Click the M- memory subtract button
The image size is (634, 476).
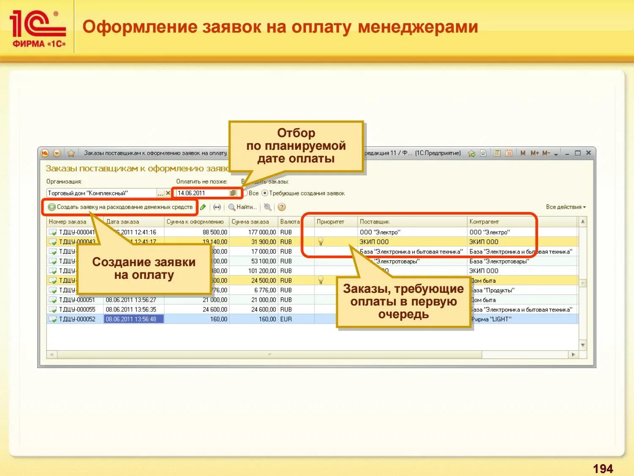tap(546, 153)
